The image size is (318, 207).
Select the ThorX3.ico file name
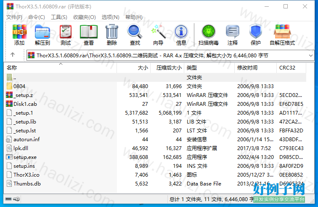tap(26, 175)
